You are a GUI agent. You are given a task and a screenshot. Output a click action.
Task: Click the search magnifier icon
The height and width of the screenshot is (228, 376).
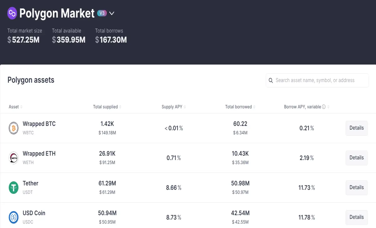[x=271, y=80]
